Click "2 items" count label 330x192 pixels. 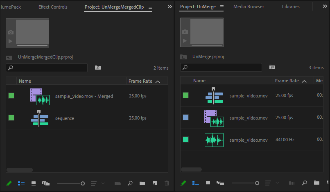pos(161,68)
